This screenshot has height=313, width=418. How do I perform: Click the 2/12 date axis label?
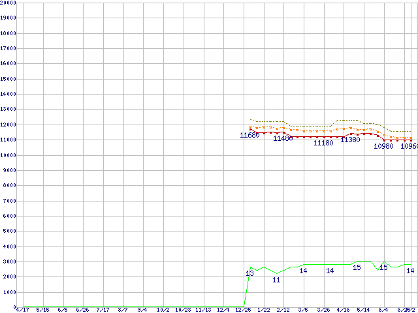(283, 310)
